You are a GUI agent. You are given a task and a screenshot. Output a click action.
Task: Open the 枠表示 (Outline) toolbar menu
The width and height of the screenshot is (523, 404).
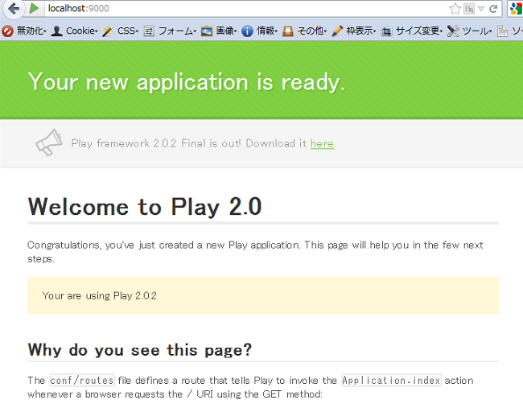(x=361, y=31)
